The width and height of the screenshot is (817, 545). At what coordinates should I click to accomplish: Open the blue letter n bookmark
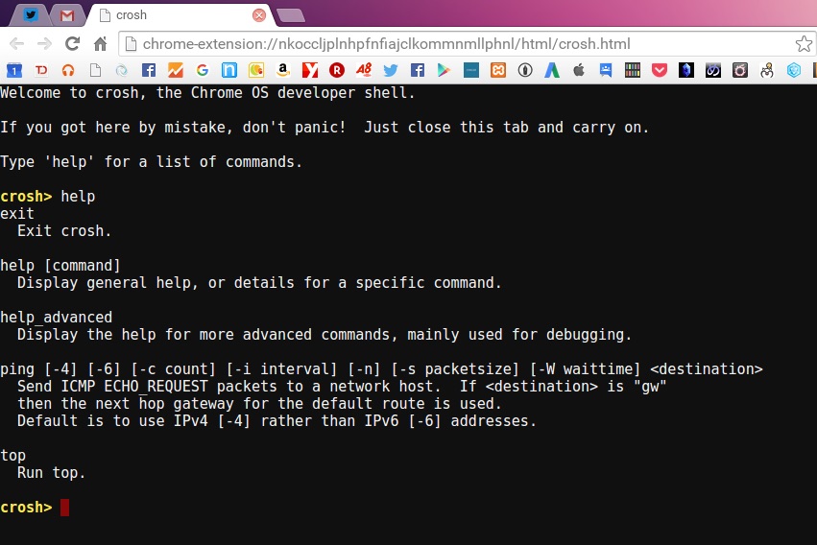[x=229, y=70]
